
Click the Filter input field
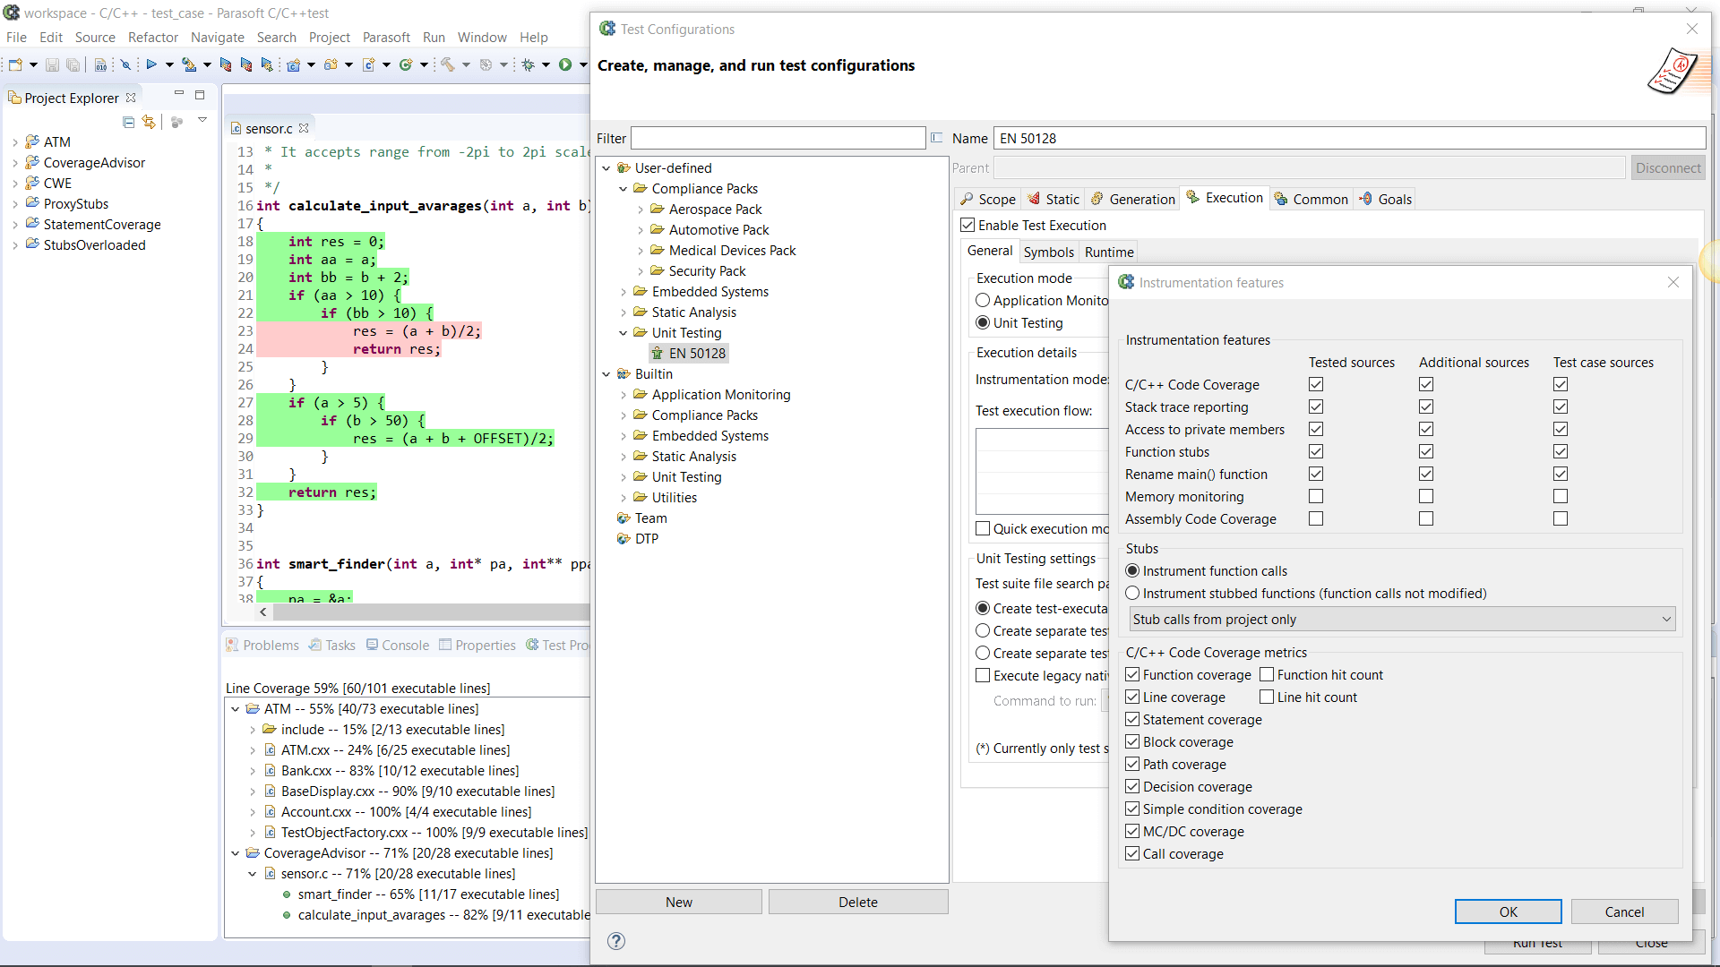tap(778, 138)
